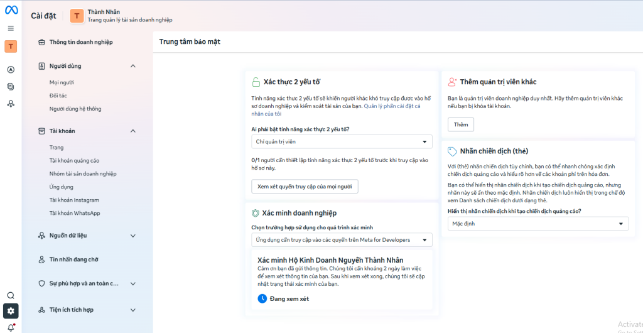Select Thông tin doanh nghiệp menu item

pos(81,42)
